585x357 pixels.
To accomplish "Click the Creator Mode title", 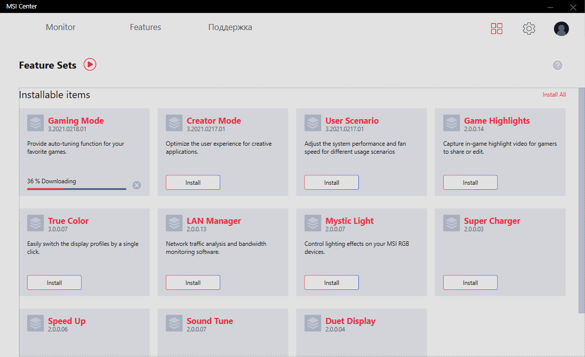I will coord(214,121).
